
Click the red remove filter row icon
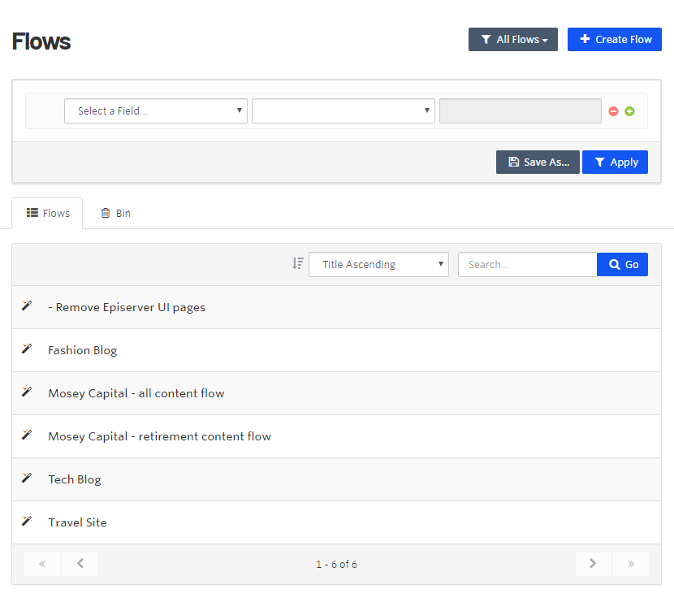tap(613, 111)
